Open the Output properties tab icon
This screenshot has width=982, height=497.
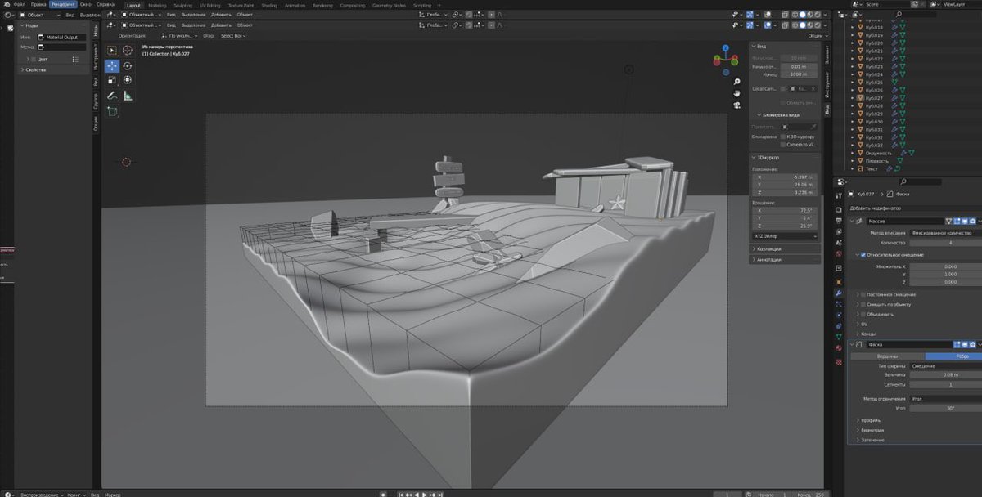(839, 222)
